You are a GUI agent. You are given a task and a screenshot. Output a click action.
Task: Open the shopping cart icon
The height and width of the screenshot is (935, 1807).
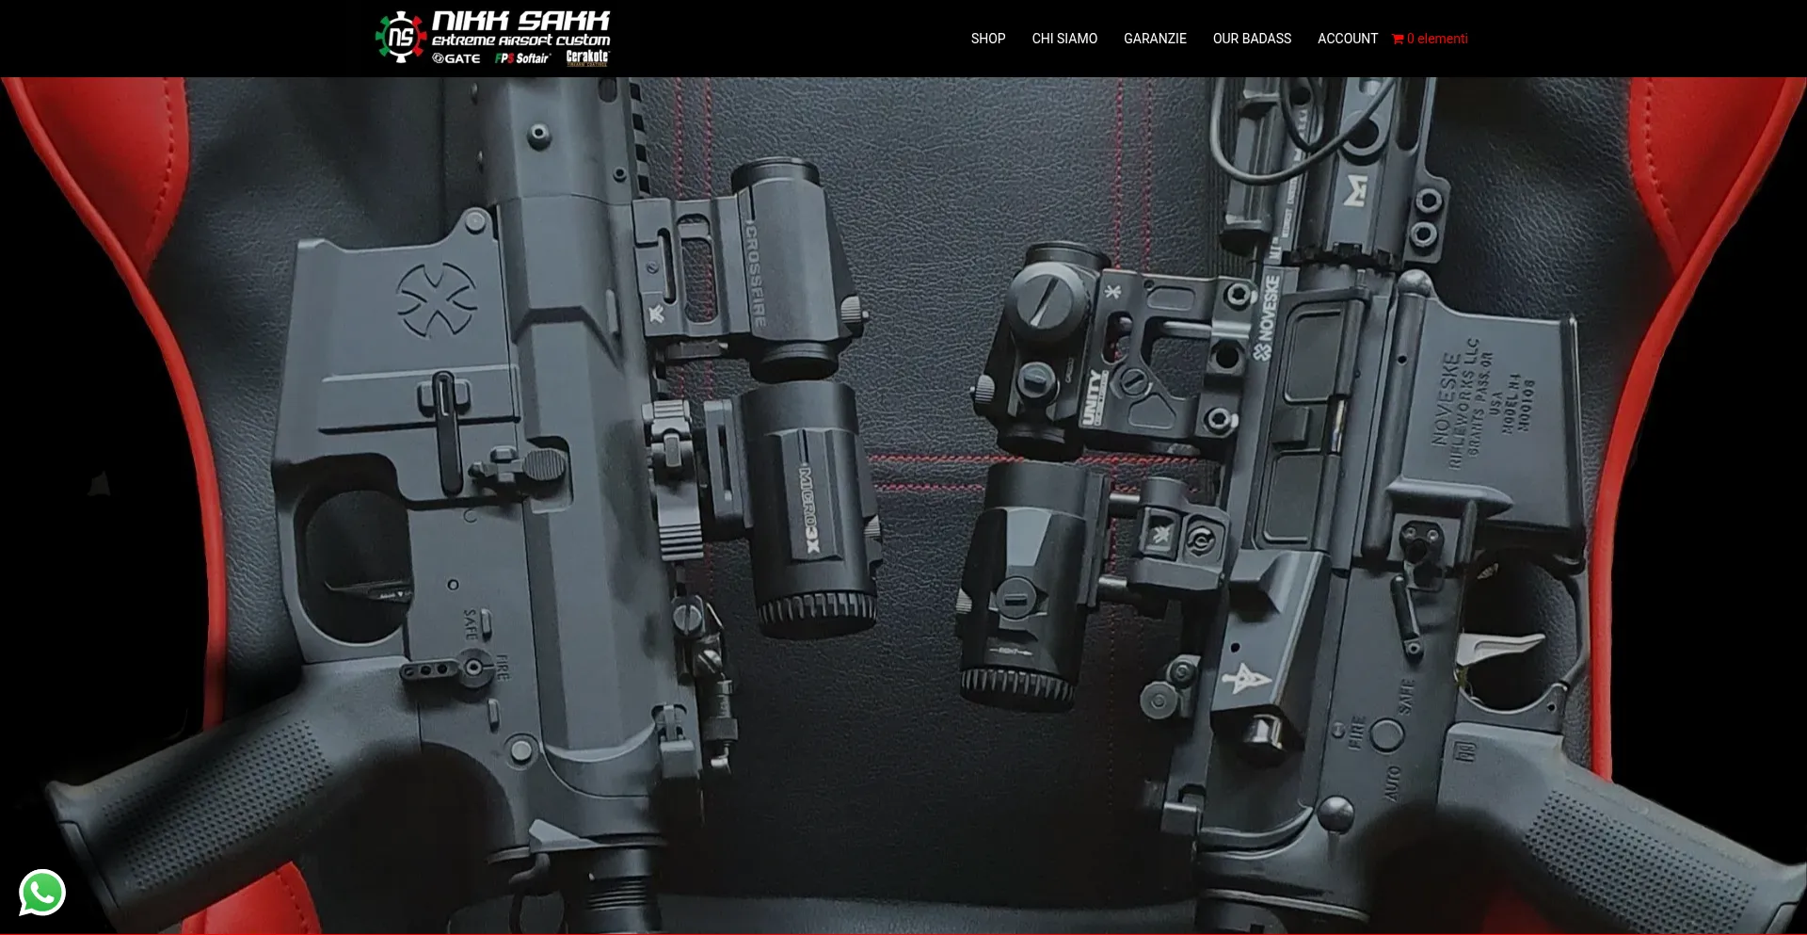coord(1398,39)
